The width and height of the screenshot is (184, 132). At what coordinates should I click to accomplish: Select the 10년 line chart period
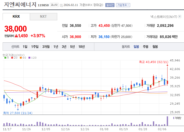pos(82,47)
